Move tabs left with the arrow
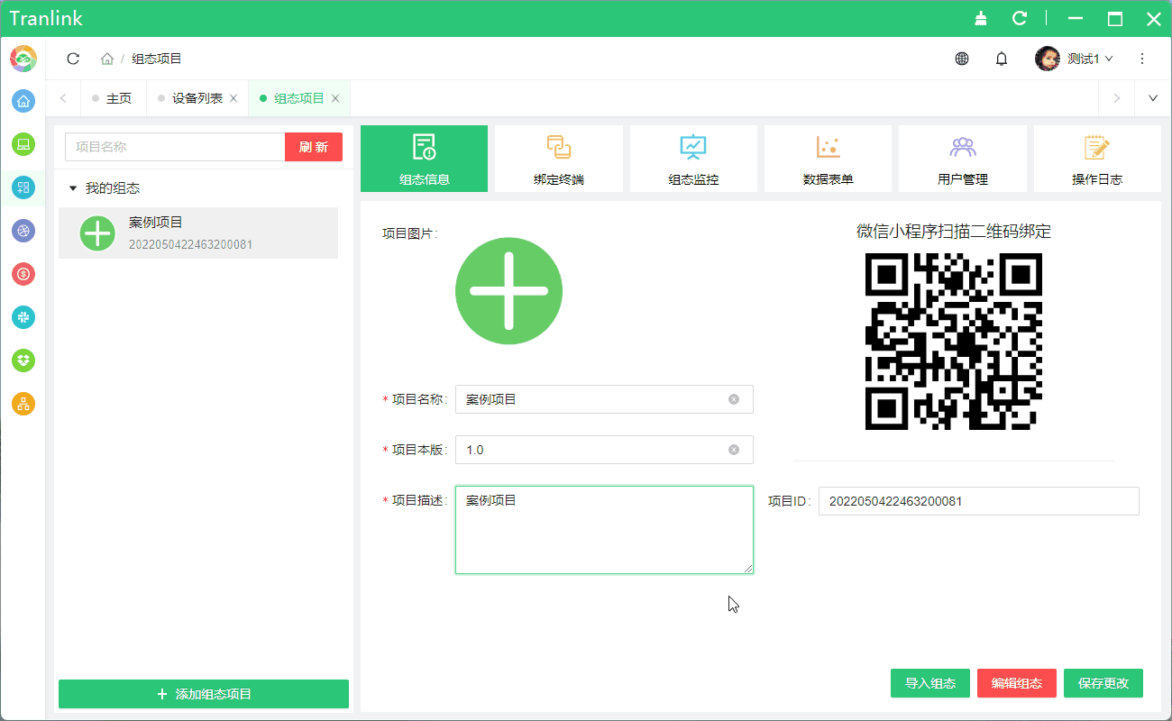Image resolution: width=1172 pixels, height=721 pixels. (63, 98)
